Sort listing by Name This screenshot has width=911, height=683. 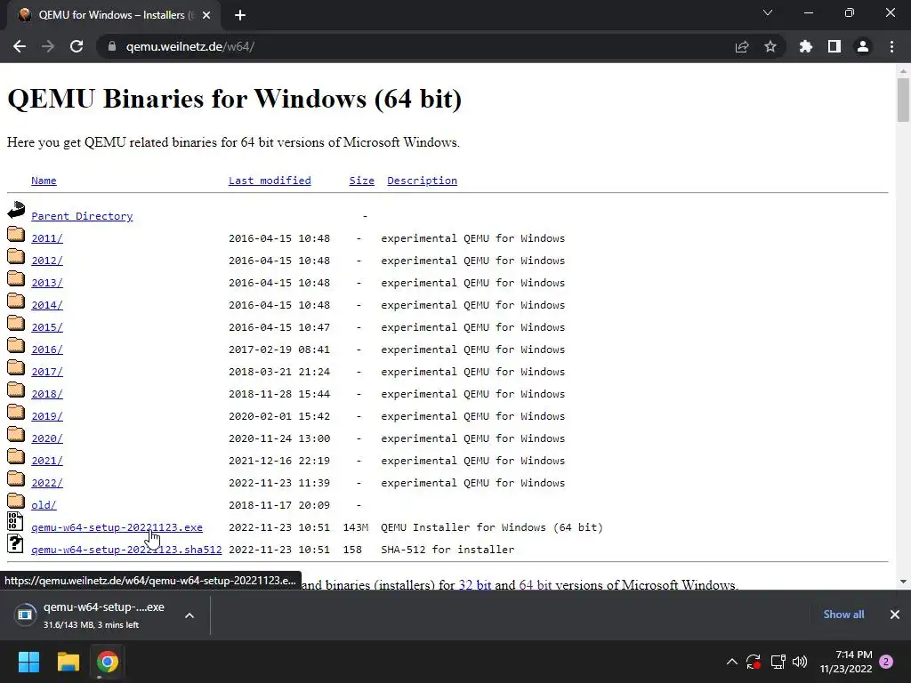44,181
